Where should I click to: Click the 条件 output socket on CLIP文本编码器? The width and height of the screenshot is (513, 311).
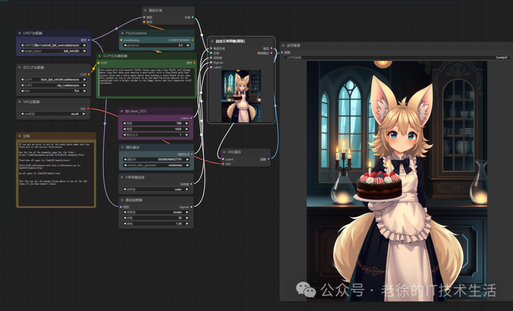(x=195, y=63)
